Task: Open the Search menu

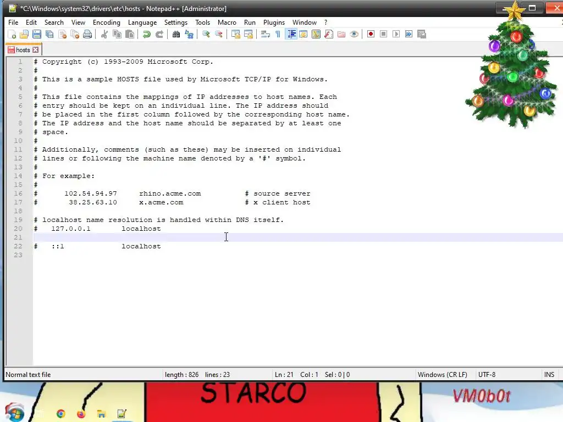Action: tap(54, 22)
